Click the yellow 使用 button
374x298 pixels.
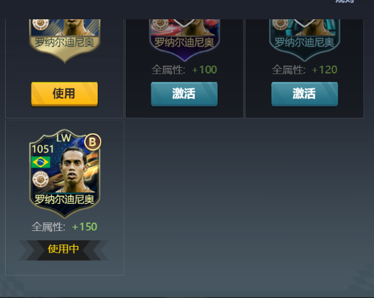tap(64, 93)
